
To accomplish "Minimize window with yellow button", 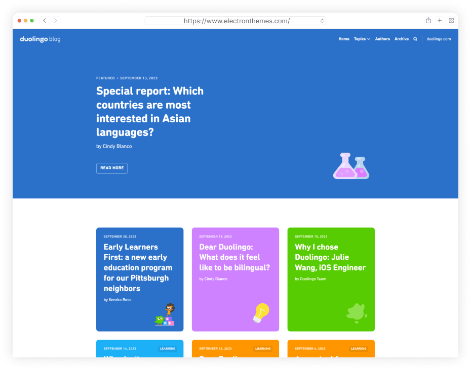I will [25, 21].
